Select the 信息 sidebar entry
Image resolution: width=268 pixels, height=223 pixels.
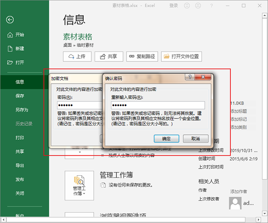pos(25,82)
